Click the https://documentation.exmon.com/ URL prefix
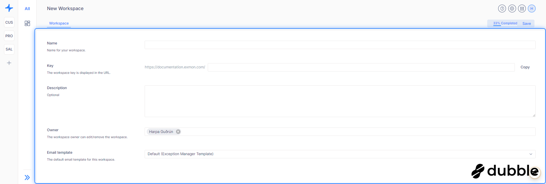Image resolution: width=546 pixels, height=184 pixels. tap(175, 67)
